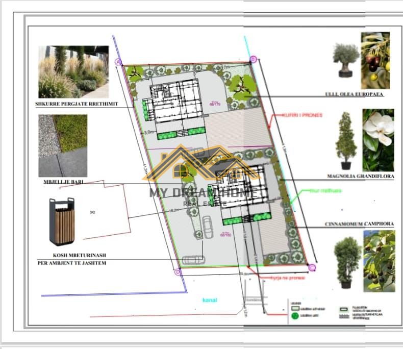Viewport: 403px width, 349px height.
Task: Open the white magnolia flower photo
Action: tap(379, 140)
